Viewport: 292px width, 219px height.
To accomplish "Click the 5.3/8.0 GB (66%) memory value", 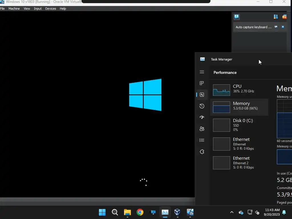I will pyautogui.click(x=245, y=108).
